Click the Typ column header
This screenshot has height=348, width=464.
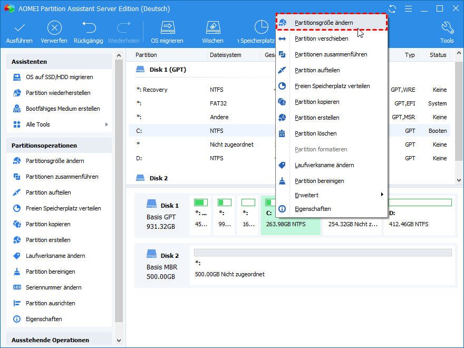(x=410, y=55)
